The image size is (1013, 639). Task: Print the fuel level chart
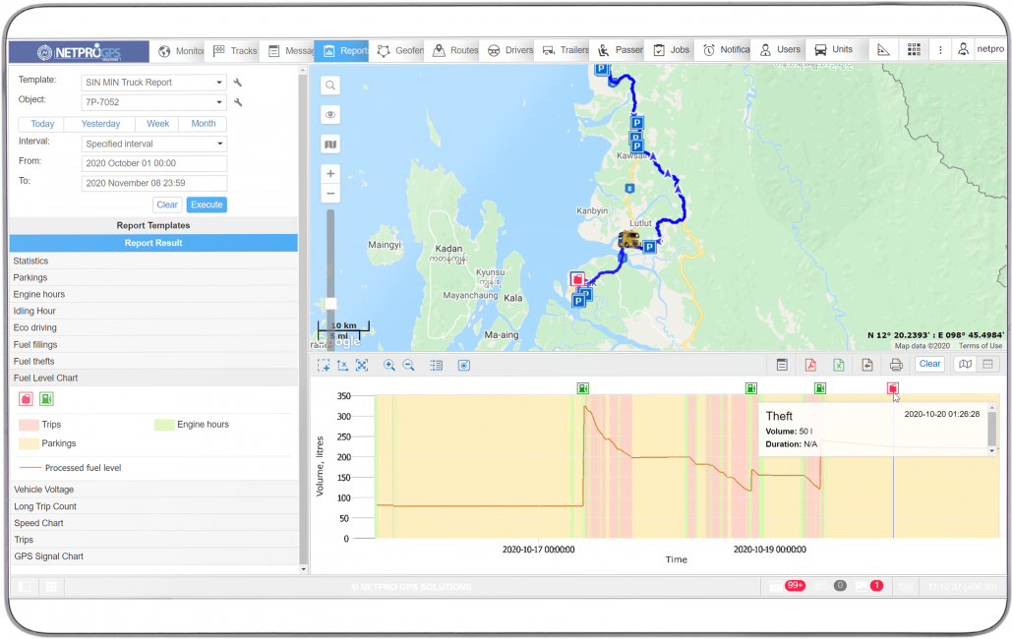[895, 364]
